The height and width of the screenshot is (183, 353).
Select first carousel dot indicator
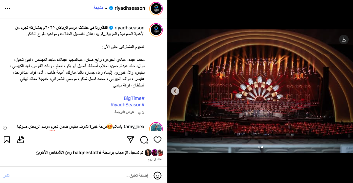tap(259, 147)
